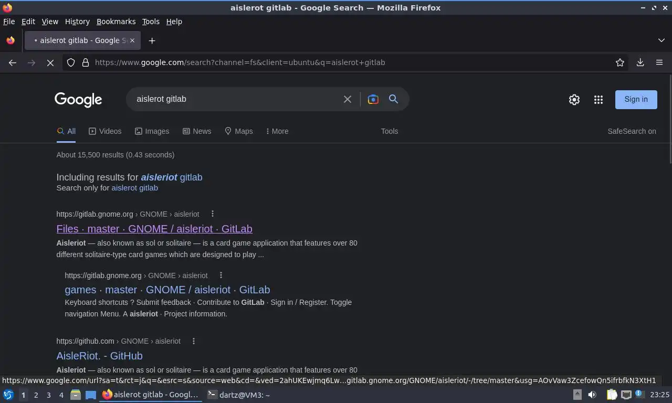Open the Bookmarks menu
The width and height of the screenshot is (672, 403).
pyautogui.click(x=116, y=22)
